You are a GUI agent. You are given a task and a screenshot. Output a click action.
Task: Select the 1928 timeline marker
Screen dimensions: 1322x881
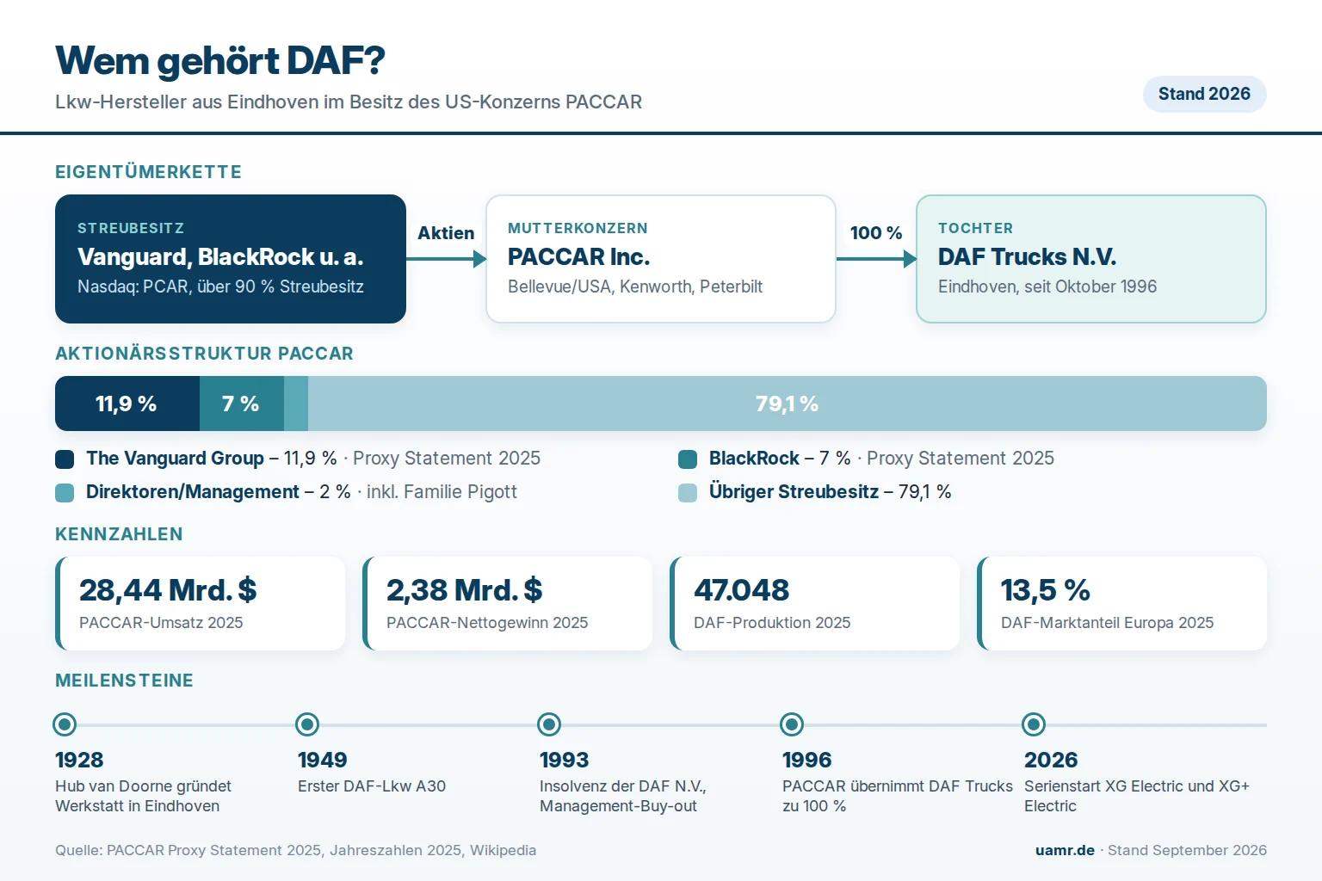point(65,724)
